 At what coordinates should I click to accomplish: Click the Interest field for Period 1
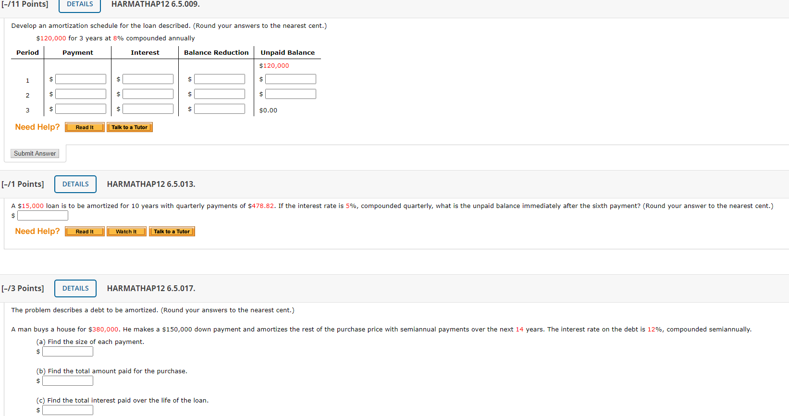point(148,79)
